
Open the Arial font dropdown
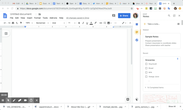tap(58, 23)
